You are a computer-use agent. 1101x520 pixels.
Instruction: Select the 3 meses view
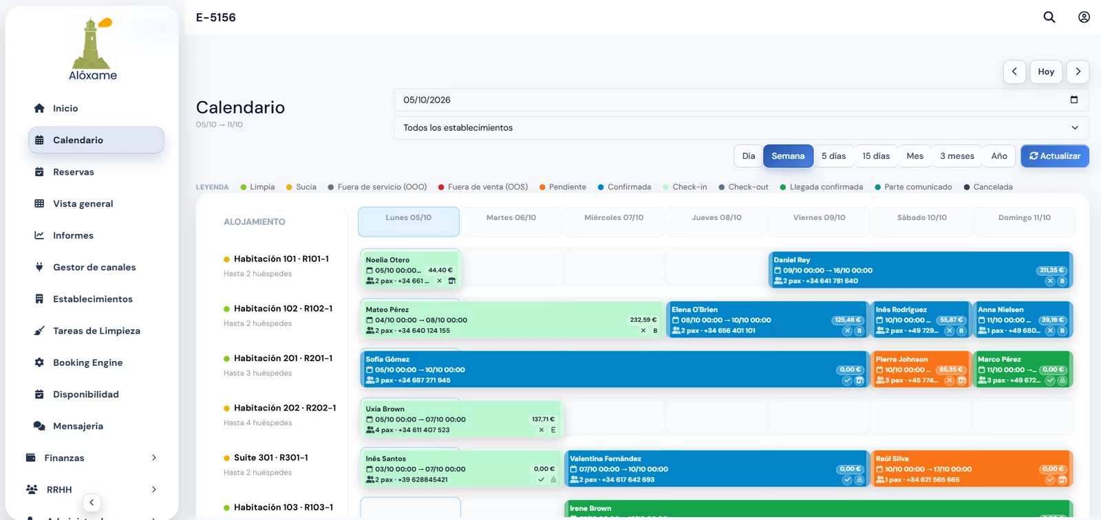coord(957,156)
